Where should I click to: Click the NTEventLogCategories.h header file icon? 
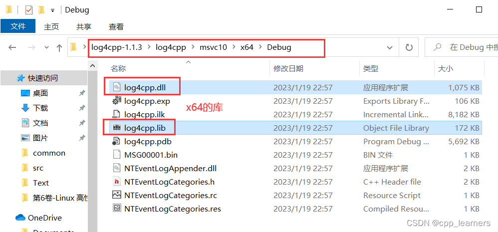tap(117, 182)
